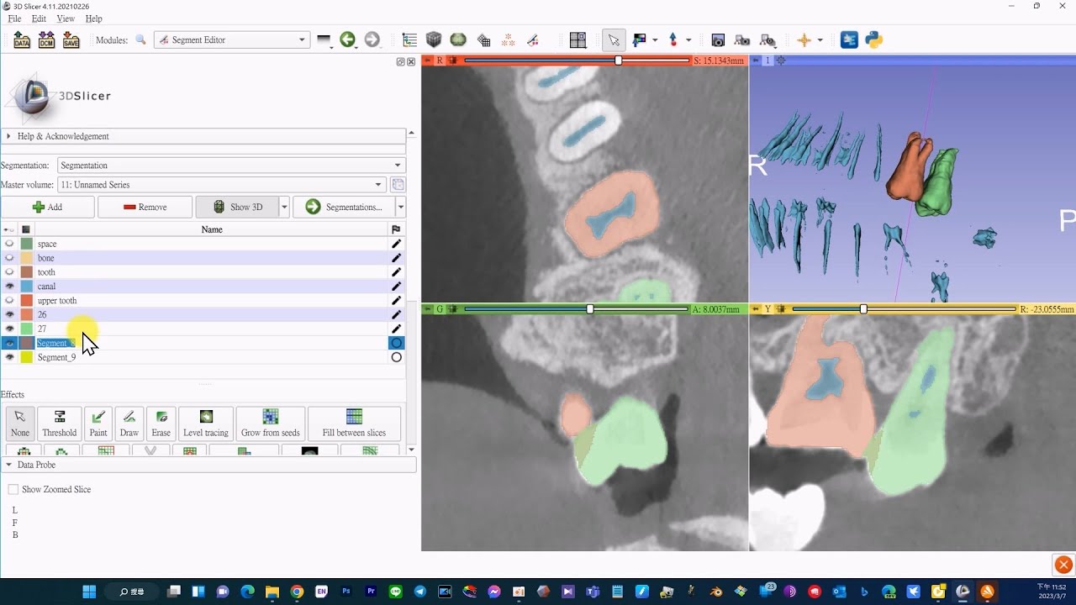This screenshot has width=1076, height=605.
Task: Open Show 3D options dropdown arrow
Action: (284, 207)
